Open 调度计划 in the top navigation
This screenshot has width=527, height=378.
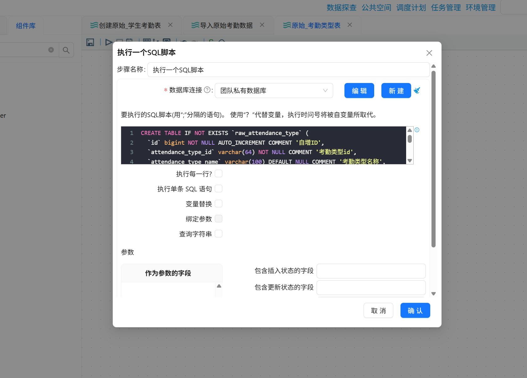click(411, 8)
